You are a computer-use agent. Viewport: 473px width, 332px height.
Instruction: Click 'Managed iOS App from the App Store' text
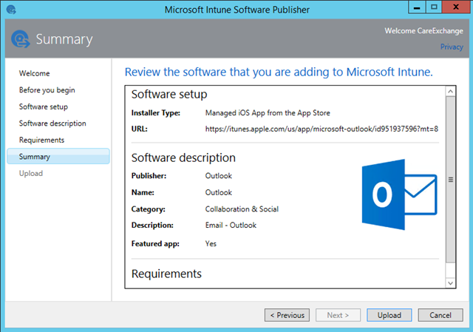click(268, 113)
